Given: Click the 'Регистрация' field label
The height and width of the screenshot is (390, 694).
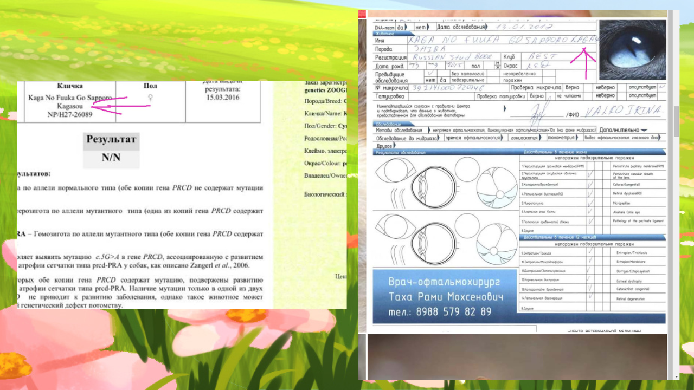Looking at the screenshot, I should pyautogui.click(x=390, y=57).
